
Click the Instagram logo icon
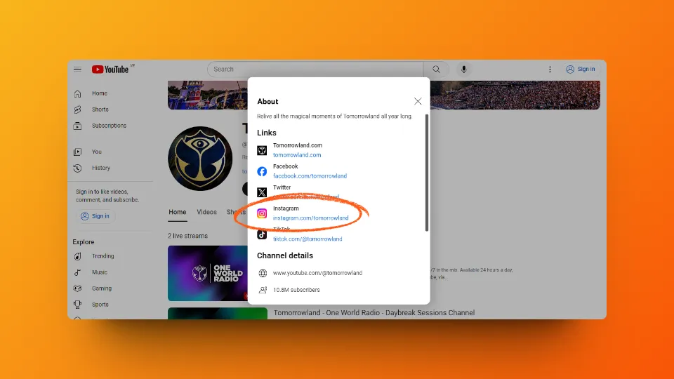coord(262,213)
